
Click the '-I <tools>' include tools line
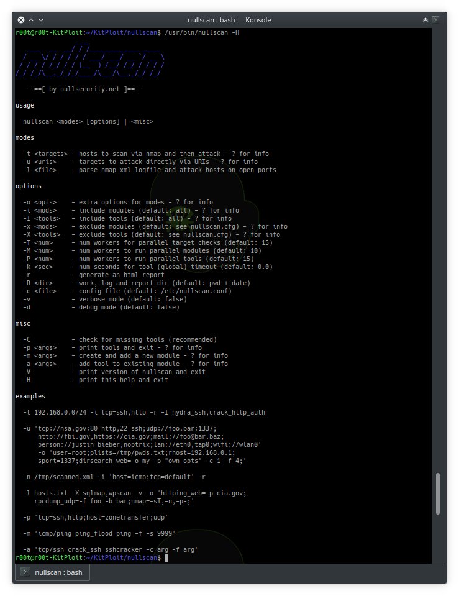pyautogui.click(x=127, y=219)
